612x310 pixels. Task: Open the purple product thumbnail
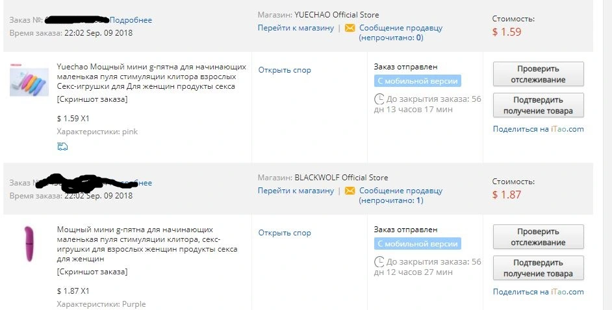pos(29,244)
